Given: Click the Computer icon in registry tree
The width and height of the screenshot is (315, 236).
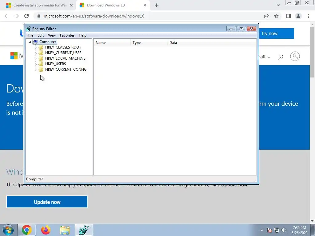Looking at the screenshot, I should click(x=35, y=42).
